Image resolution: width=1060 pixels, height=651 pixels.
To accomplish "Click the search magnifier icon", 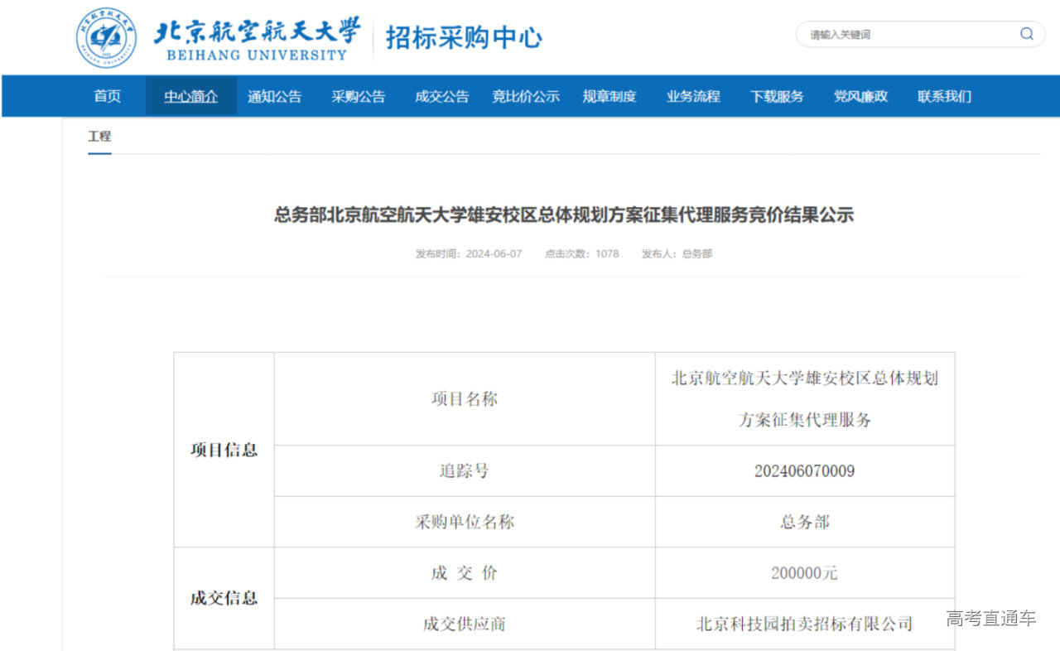I will coord(1026,34).
